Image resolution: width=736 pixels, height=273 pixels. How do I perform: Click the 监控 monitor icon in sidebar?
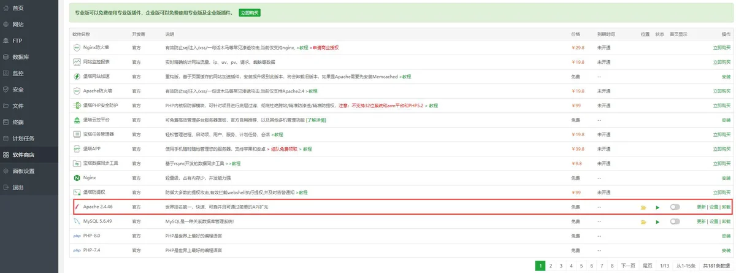point(6,73)
